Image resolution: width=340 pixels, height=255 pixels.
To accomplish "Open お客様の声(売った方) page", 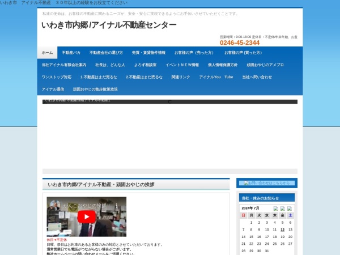I will [194, 53].
